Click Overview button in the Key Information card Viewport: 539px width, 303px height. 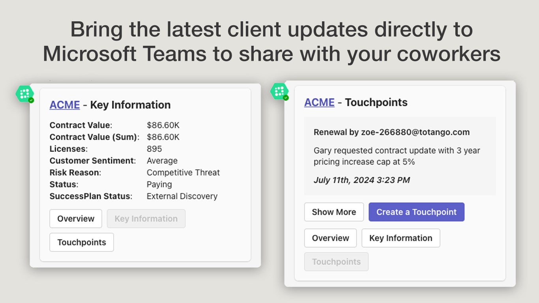pyautogui.click(x=76, y=219)
